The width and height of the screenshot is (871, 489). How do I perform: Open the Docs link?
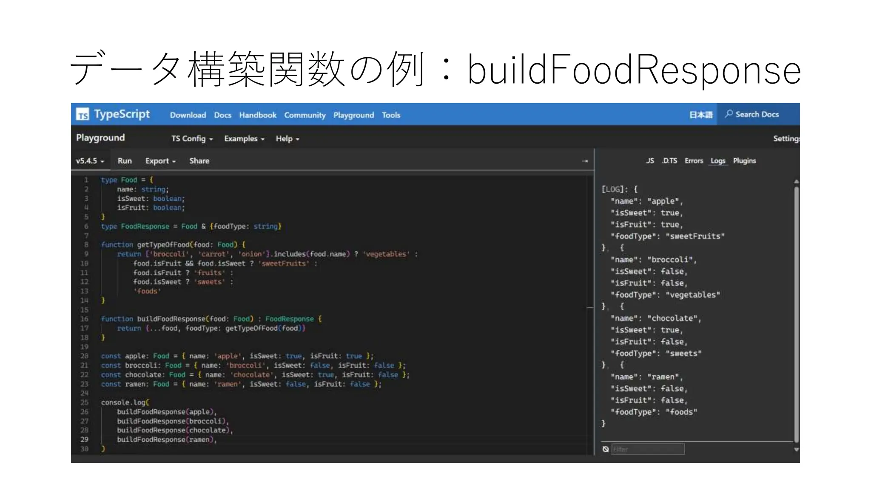pos(222,115)
